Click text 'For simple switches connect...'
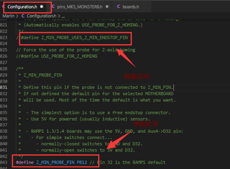230x169 pixels. (74, 138)
